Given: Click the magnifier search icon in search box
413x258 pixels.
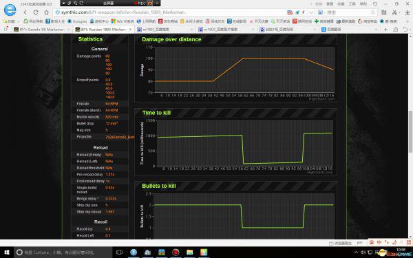Looking at the screenshot, I should coord(373,12).
